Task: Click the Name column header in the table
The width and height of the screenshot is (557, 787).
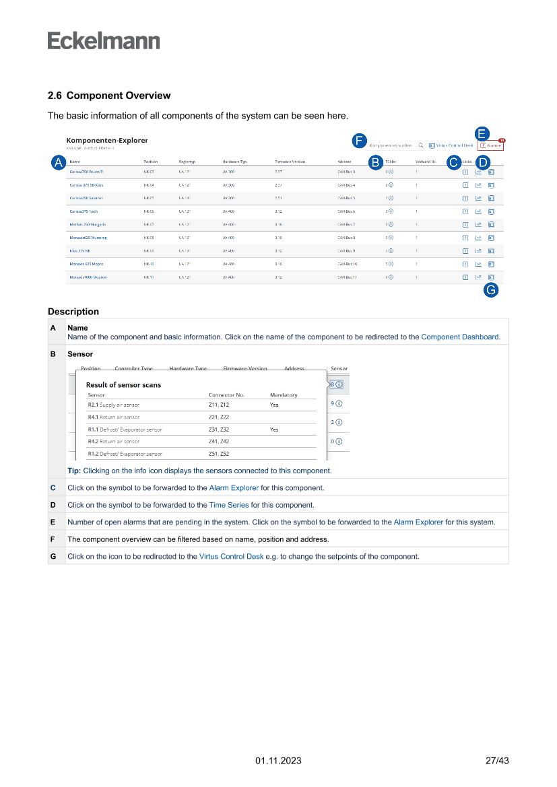Action: (75, 162)
